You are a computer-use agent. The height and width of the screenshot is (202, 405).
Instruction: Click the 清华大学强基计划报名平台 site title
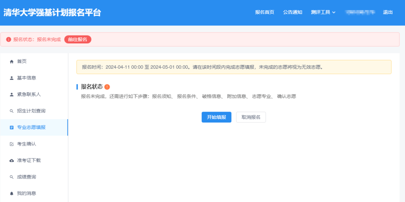click(52, 12)
